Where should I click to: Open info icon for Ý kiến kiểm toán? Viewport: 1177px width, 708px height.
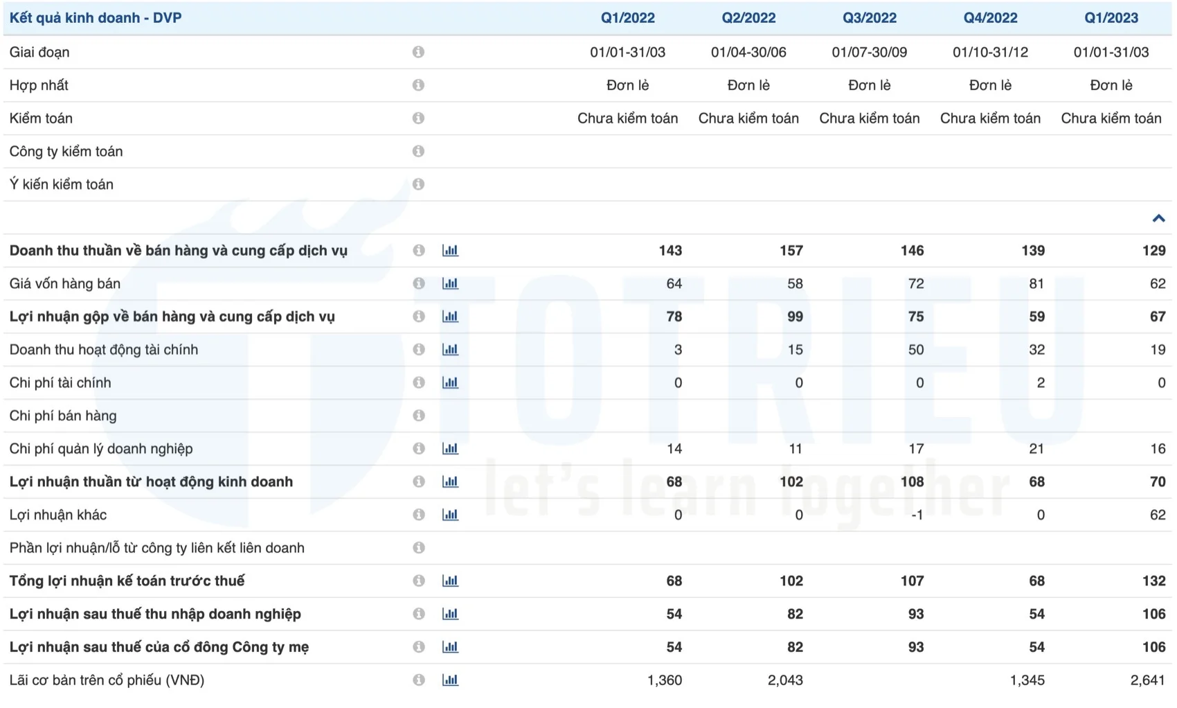click(418, 184)
